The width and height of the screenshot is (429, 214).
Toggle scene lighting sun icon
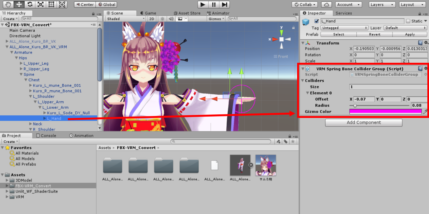click(162, 19)
